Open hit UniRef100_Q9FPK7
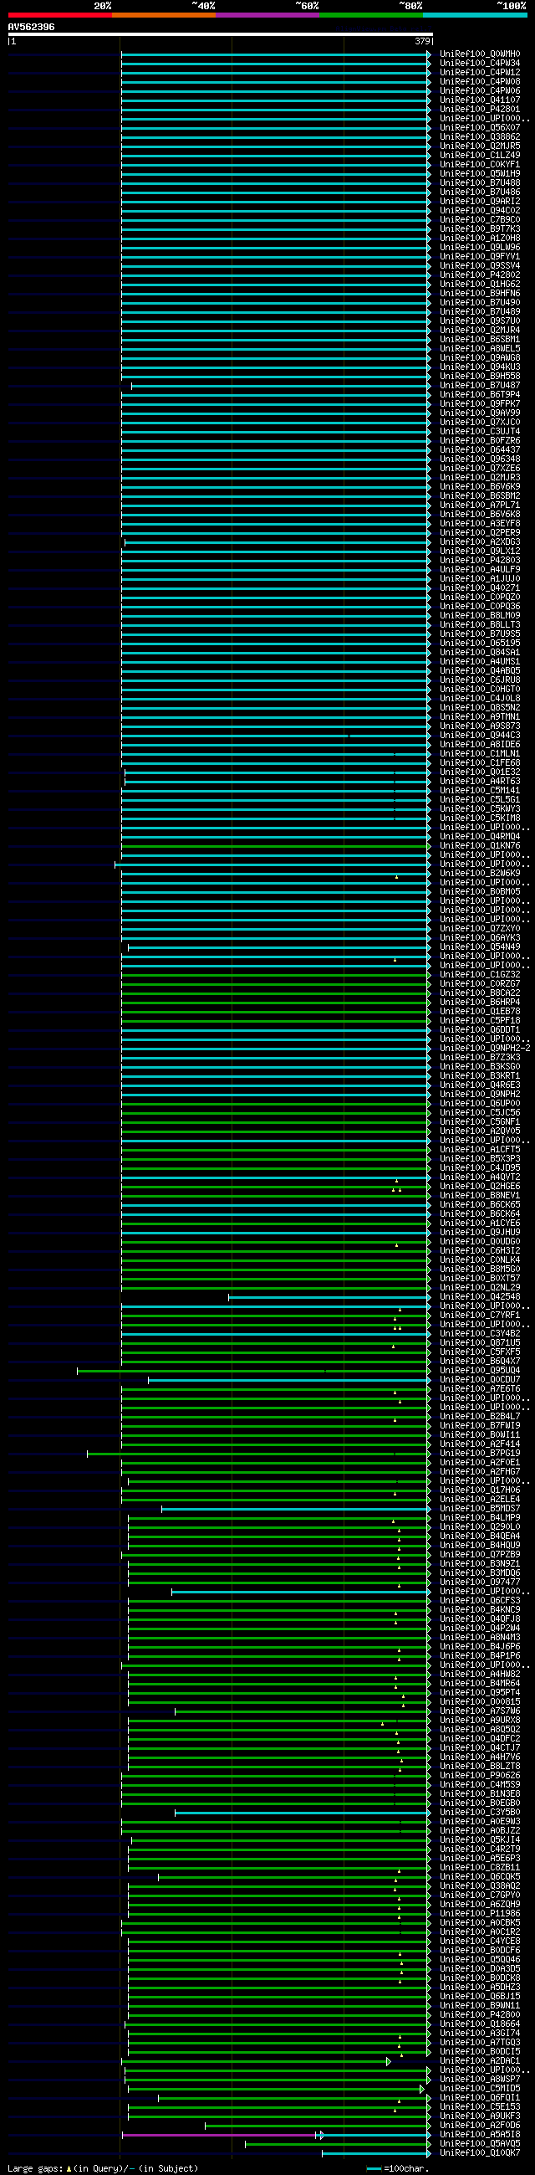 pyautogui.click(x=480, y=404)
